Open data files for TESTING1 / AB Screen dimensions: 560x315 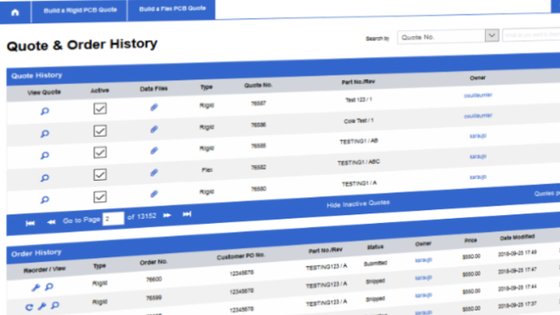coord(154,151)
